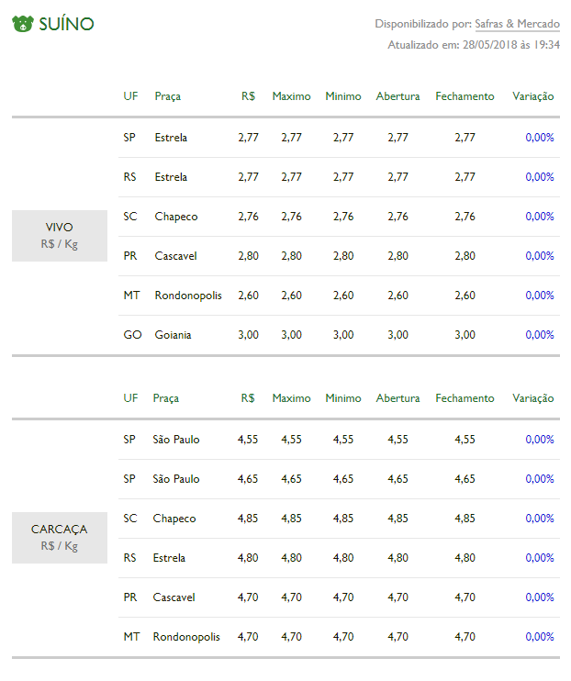571x681 pixels.
Task: Click the Abertura header in the VIVO table
Action: tap(398, 96)
